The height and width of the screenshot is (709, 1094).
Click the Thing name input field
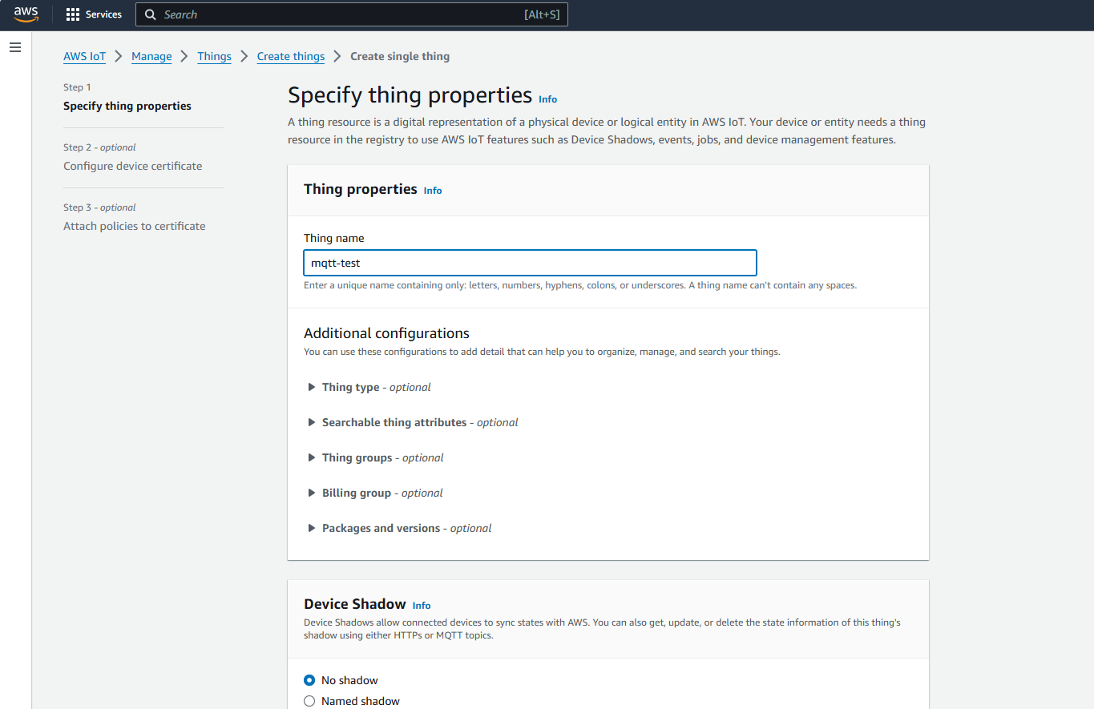[530, 263]
